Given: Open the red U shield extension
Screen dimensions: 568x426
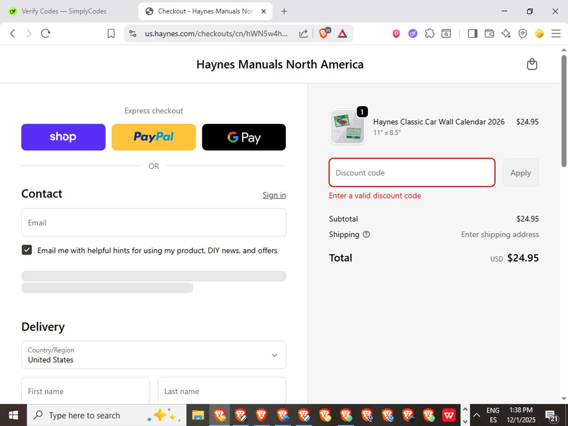Looking at the screenshot, I should (396, 34).
